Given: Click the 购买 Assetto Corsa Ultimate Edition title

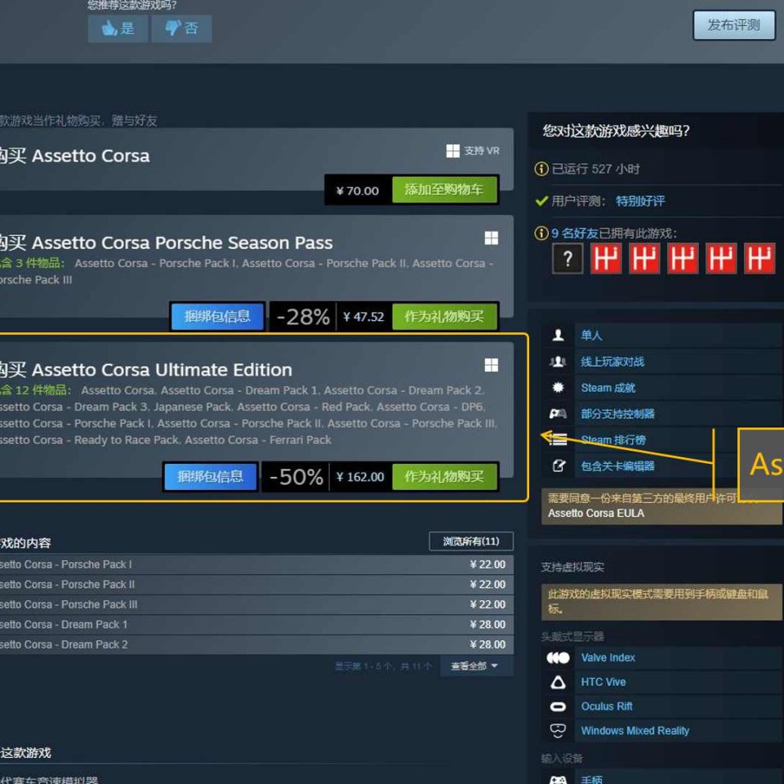Looking at the screenshot, I should click(146, 369).
